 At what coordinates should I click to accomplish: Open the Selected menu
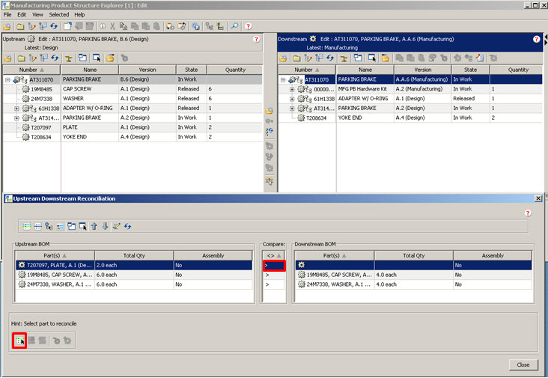click(58, 15)
